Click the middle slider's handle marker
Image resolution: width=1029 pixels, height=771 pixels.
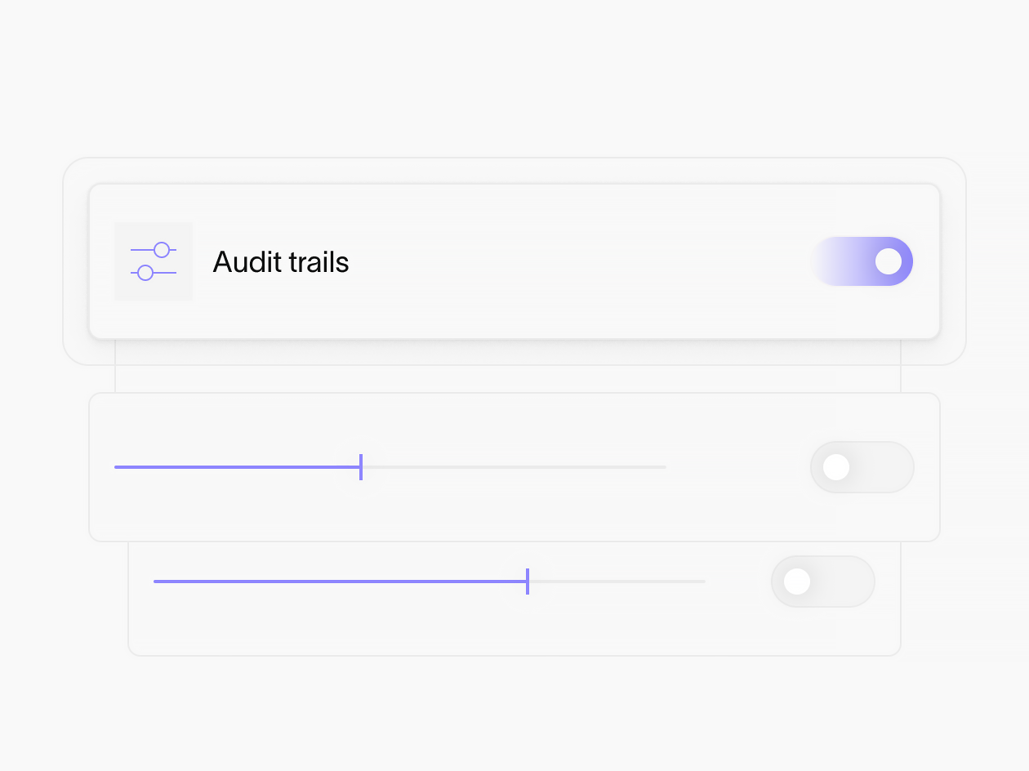(x=361, y=467)
